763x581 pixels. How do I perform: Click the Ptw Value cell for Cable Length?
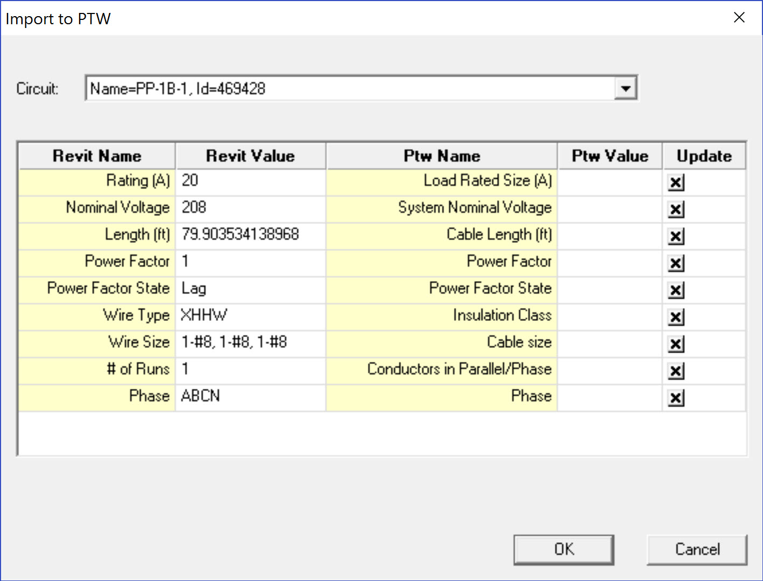pyautogui.click(x=610, y=236)
